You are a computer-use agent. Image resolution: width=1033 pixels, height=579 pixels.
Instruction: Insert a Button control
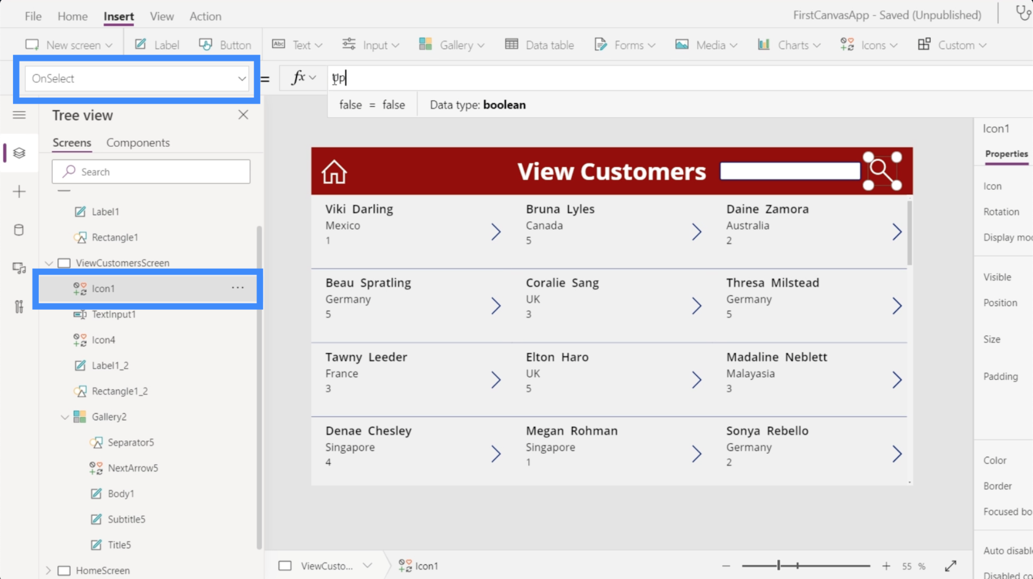225,45
